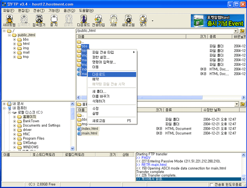The height and width of the screenshot is (188, 247).
Task: Go up one folder in the remote pane
Action: point(242,31)
